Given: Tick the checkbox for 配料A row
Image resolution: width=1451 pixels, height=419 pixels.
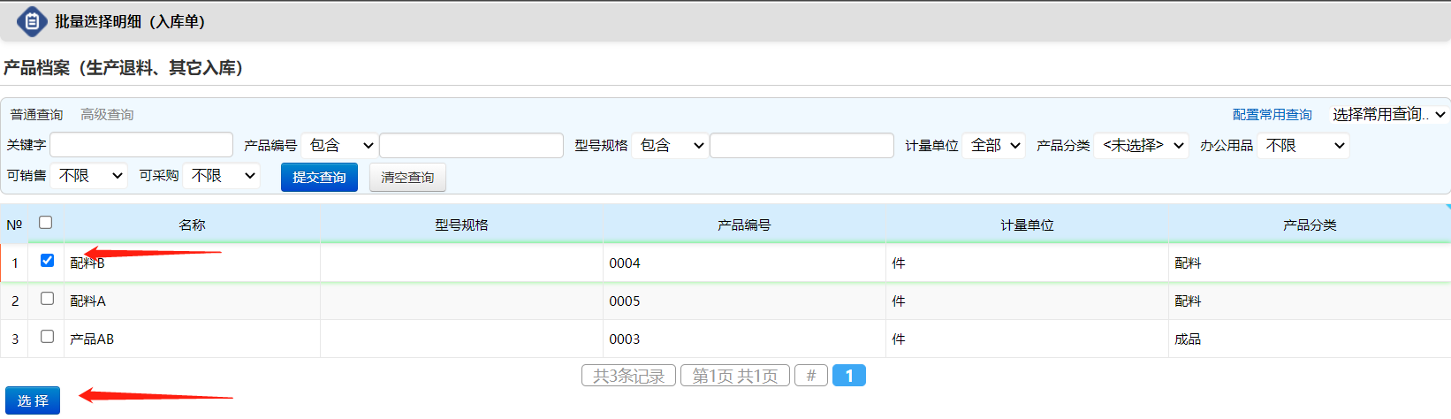Looking at the screenshot, I should coord(48,299).
